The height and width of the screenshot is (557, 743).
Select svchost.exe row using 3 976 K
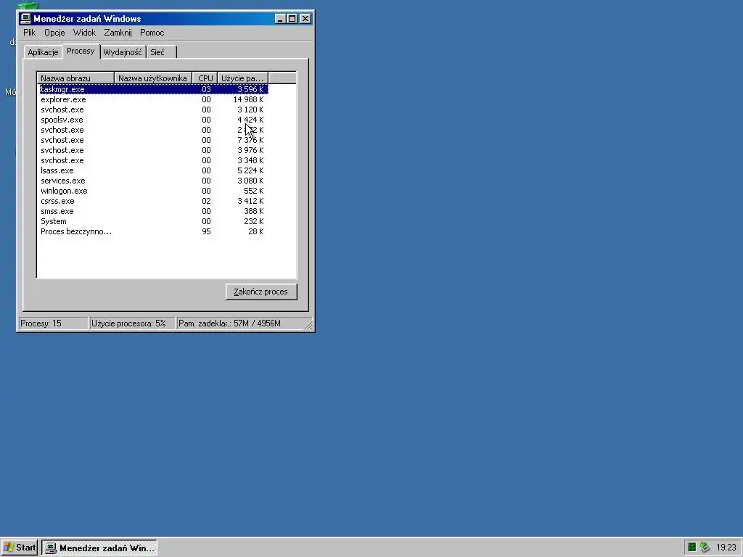(154, 150)
